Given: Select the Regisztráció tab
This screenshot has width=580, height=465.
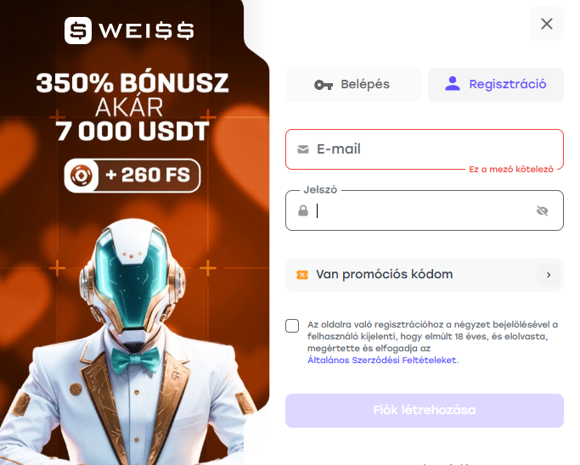Looking at the screenshot, I should (496, 85).
